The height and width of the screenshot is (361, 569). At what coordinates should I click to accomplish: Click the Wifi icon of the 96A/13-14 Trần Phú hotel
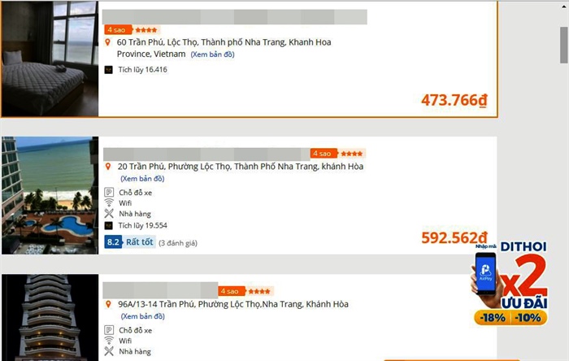coord(109,341)
